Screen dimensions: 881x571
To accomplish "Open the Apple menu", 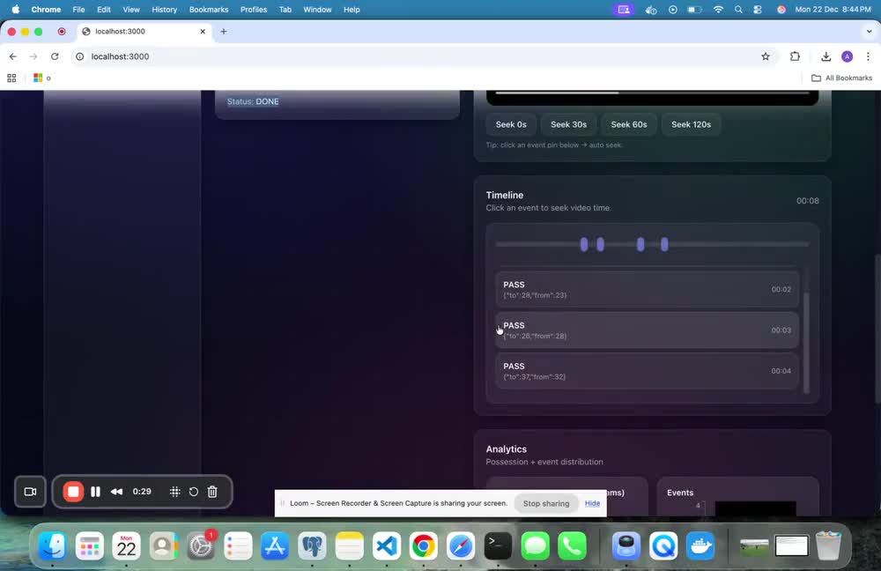I will coord(16,10).
